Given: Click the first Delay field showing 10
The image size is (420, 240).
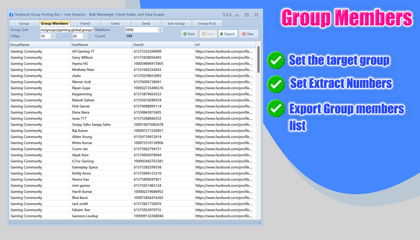Looking at the screenshot, I should 45,36.
